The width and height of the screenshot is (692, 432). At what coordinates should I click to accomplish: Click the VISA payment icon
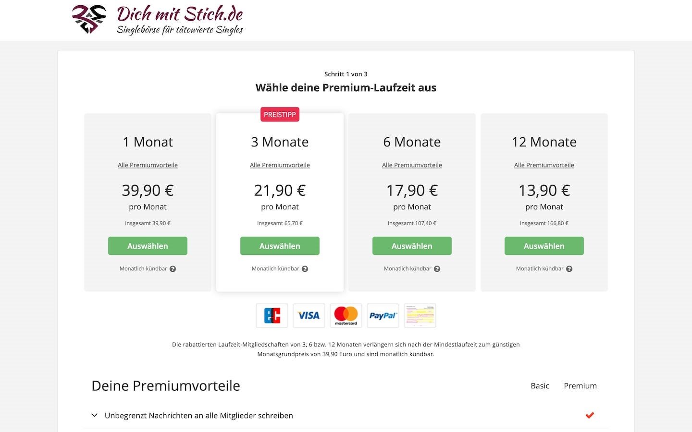[x=309, y=315]
